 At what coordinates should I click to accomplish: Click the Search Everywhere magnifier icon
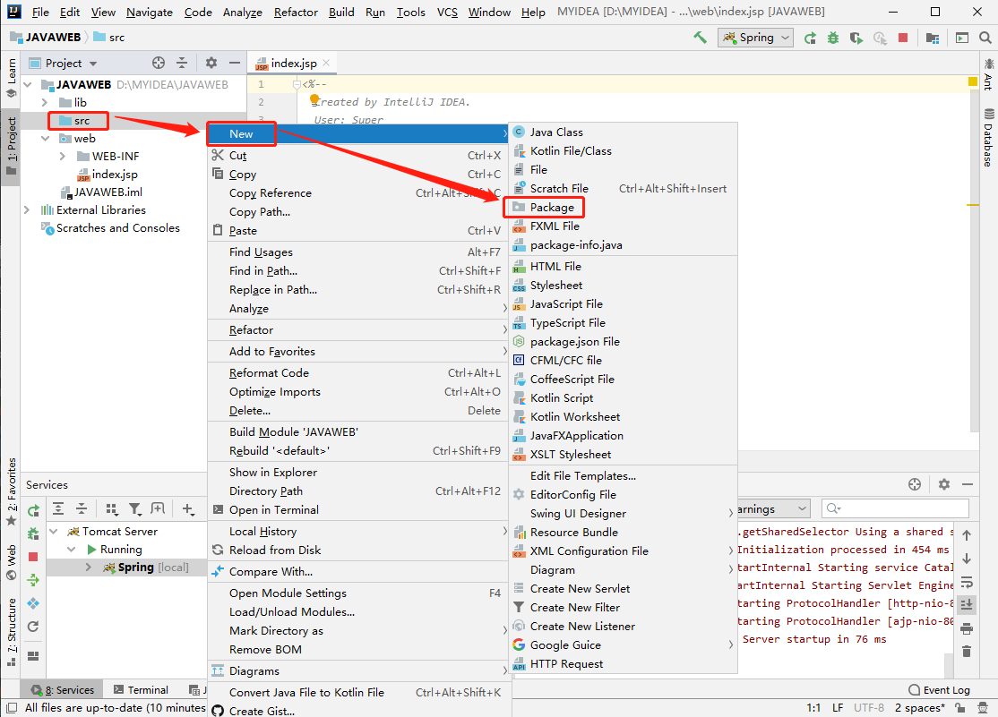click(985, 38)
